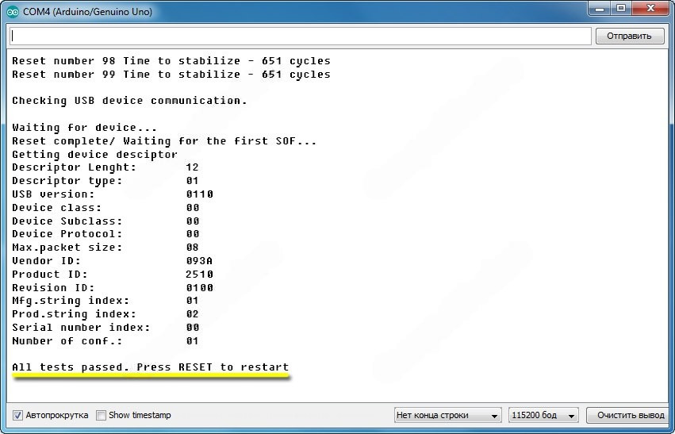Focus the serial message input field
This screenshot has height=434, width=675.
(300, 36)
